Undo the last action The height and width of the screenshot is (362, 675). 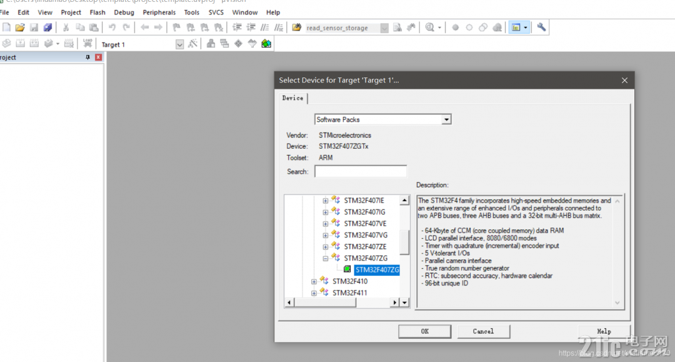[112, 28]
